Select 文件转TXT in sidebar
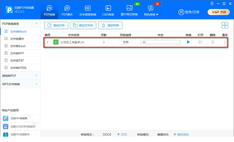Image resolution: width=234 pixels, height=142 pixels. 20,61
